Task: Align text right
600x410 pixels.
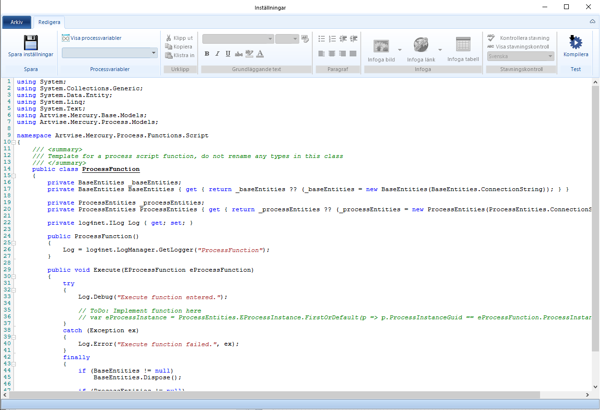Action: click(x=342, y=53)
